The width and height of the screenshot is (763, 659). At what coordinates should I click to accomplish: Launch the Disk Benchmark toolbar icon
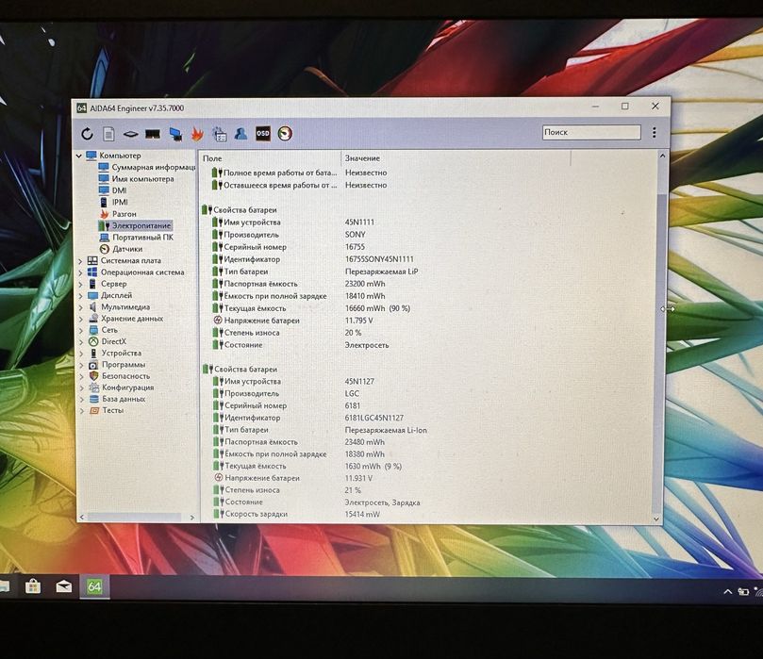130,134
